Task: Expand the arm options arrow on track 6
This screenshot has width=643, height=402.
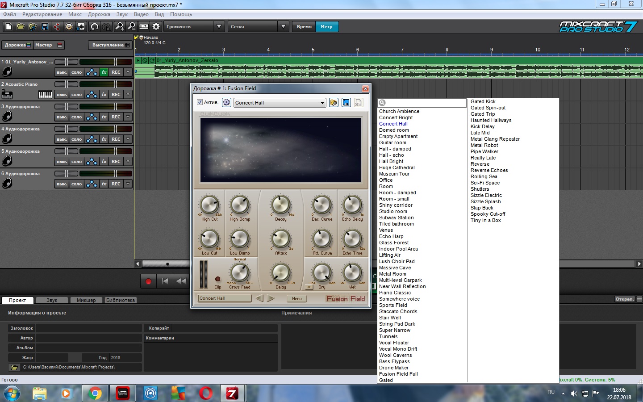Action: 128,184
